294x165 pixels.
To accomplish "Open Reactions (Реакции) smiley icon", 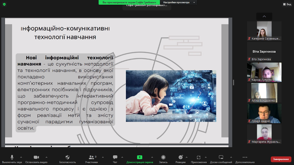I will (x=180, y=157).
